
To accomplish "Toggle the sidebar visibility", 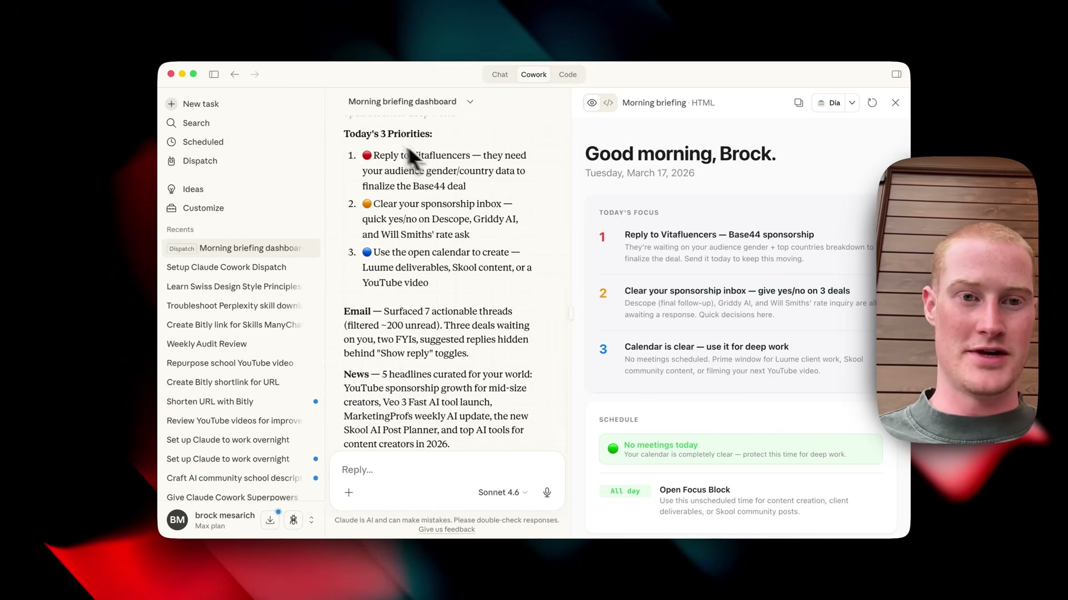I will click(214, 74).
